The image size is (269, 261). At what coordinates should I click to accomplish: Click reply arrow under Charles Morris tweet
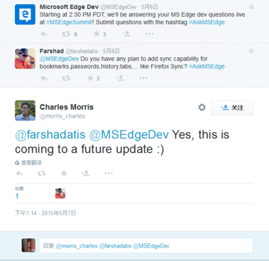(x=19, y=174)
